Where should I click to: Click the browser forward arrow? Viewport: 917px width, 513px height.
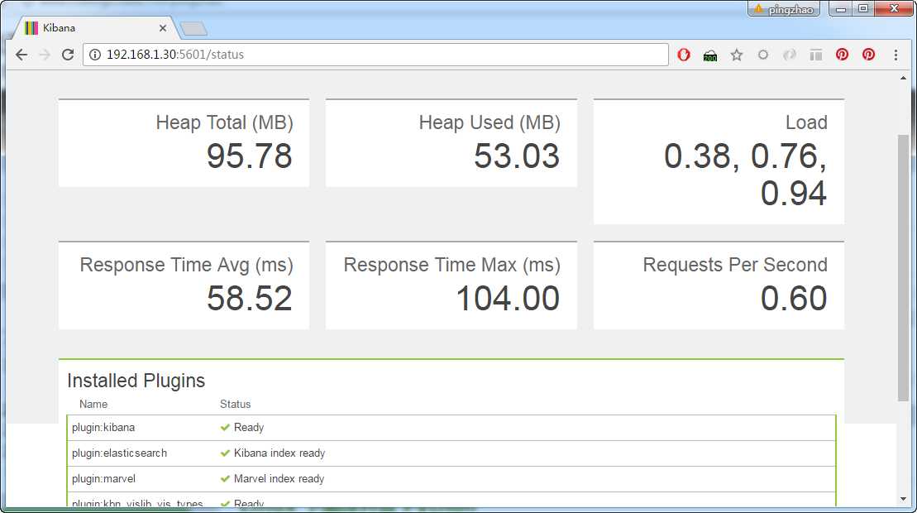45,55
